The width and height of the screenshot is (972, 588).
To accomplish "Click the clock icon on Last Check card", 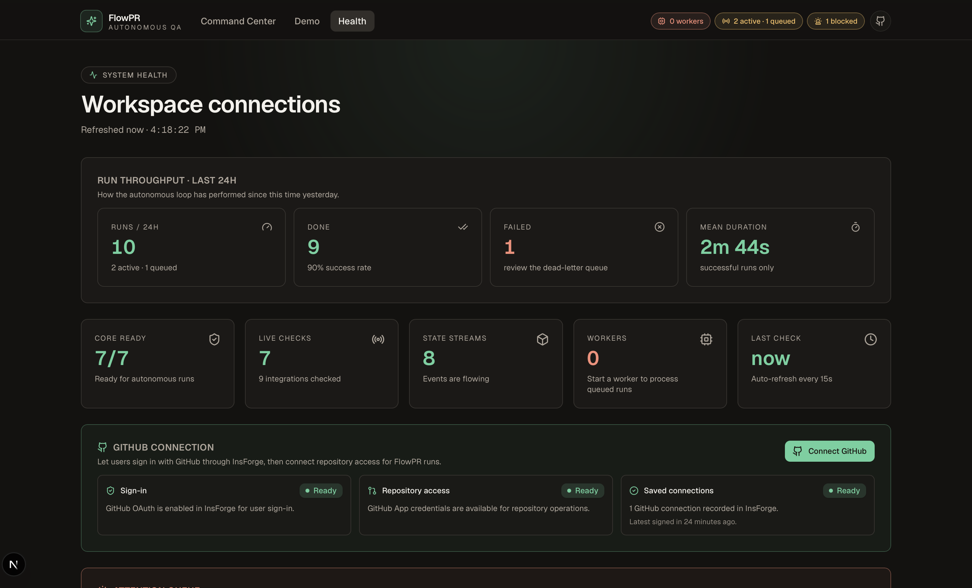I will click(870, 339).
